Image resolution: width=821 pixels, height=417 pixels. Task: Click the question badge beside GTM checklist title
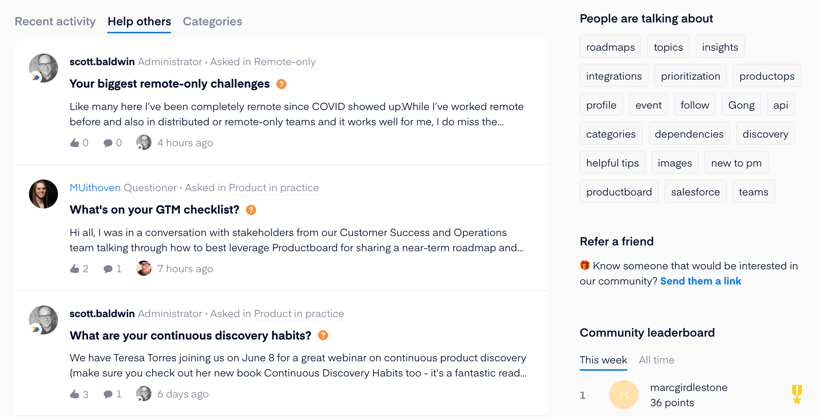[251, 210]
